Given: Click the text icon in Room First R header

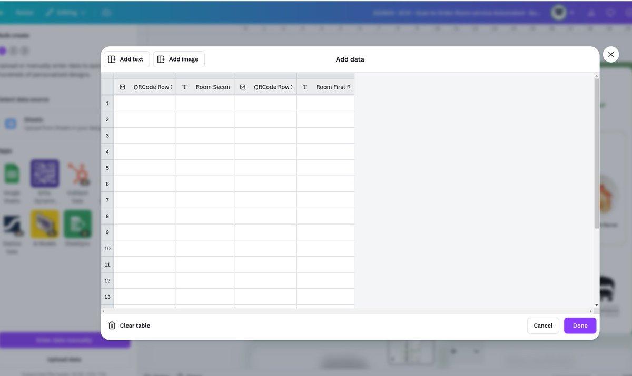Looking at the screenshot, I should (305, 87).
